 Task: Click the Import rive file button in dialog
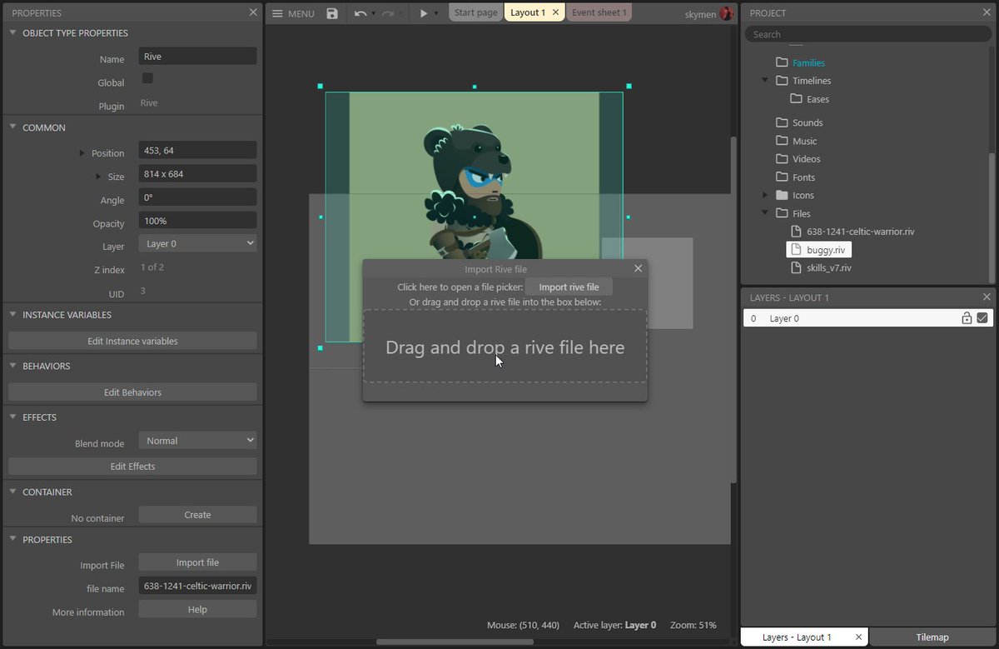point(569,287)
